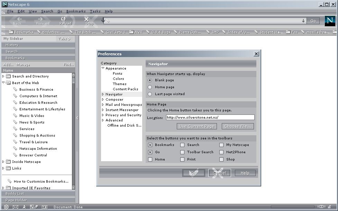Open the Composer icon in status bar

[34, 207]
